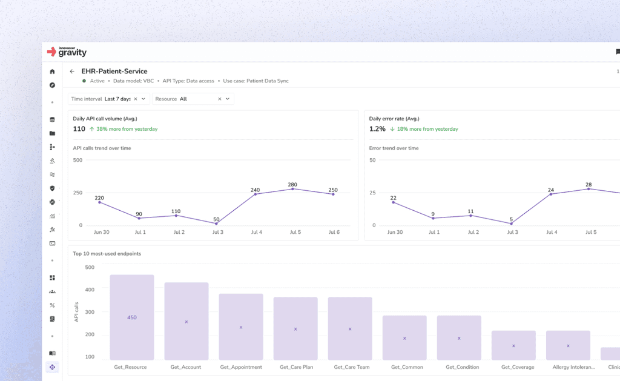Clear the Last 7 days selection
Viewport: 620px width, 381px height.
point(136,99)
